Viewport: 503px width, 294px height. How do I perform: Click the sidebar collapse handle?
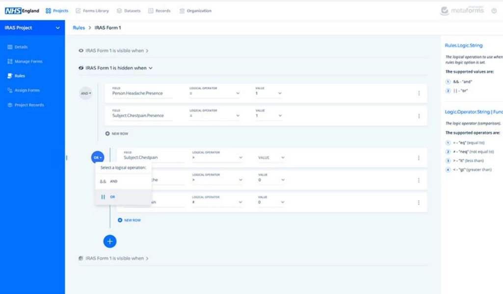(66, 158)
